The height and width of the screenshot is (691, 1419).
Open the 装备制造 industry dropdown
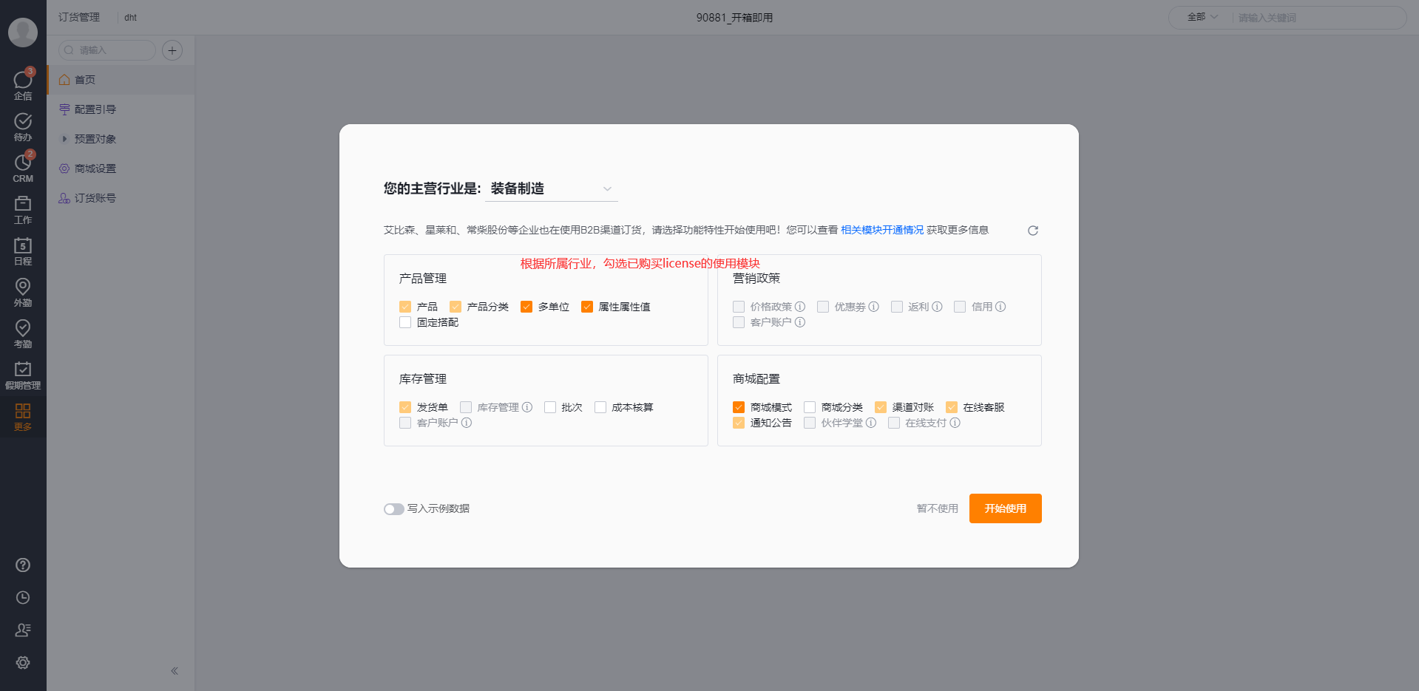click(x=551, y=188)
